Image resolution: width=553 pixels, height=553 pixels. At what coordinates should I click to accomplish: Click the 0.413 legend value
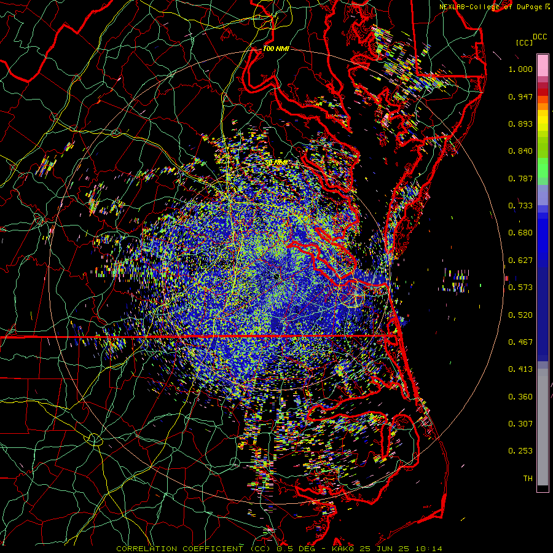520,369
